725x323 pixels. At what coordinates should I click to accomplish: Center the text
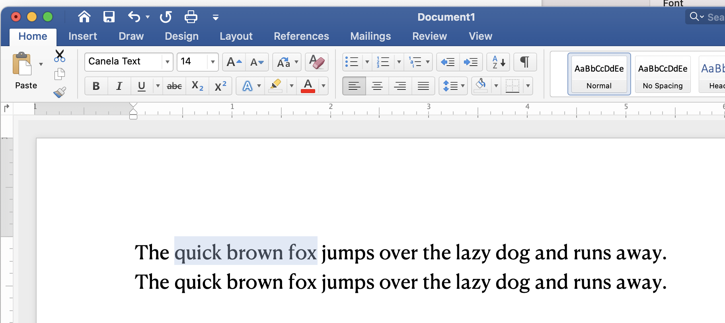[x=377, y=86]
